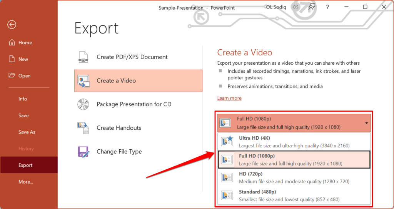Click the New document icon
This screenshot has width=394, height=209.
tap(12, 59)
